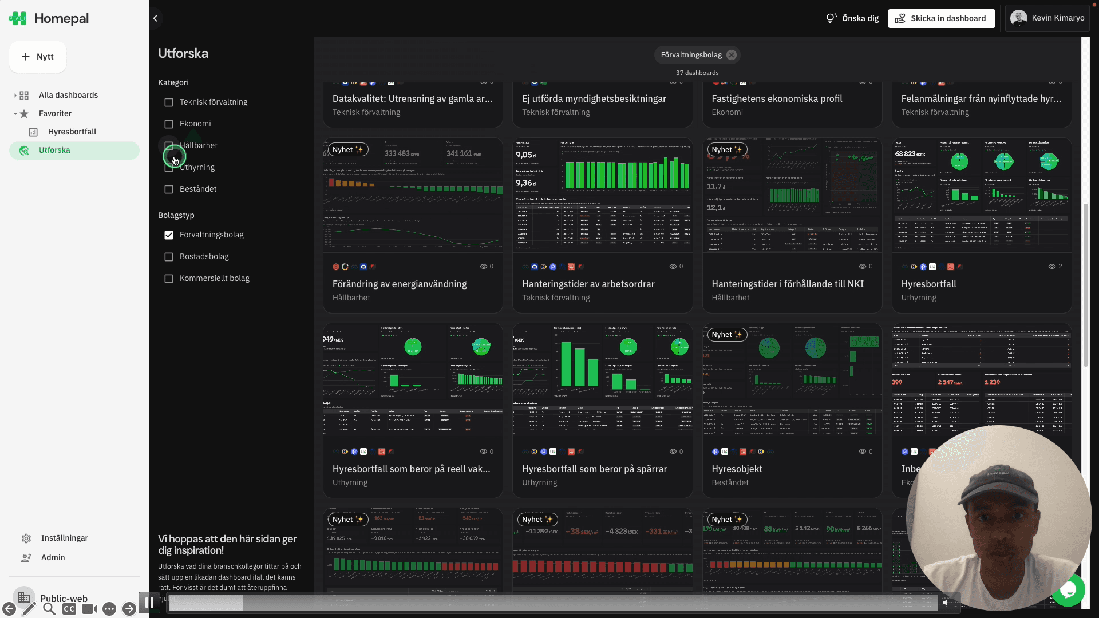Click the recorder's back arrow icon

coord(9,609)
